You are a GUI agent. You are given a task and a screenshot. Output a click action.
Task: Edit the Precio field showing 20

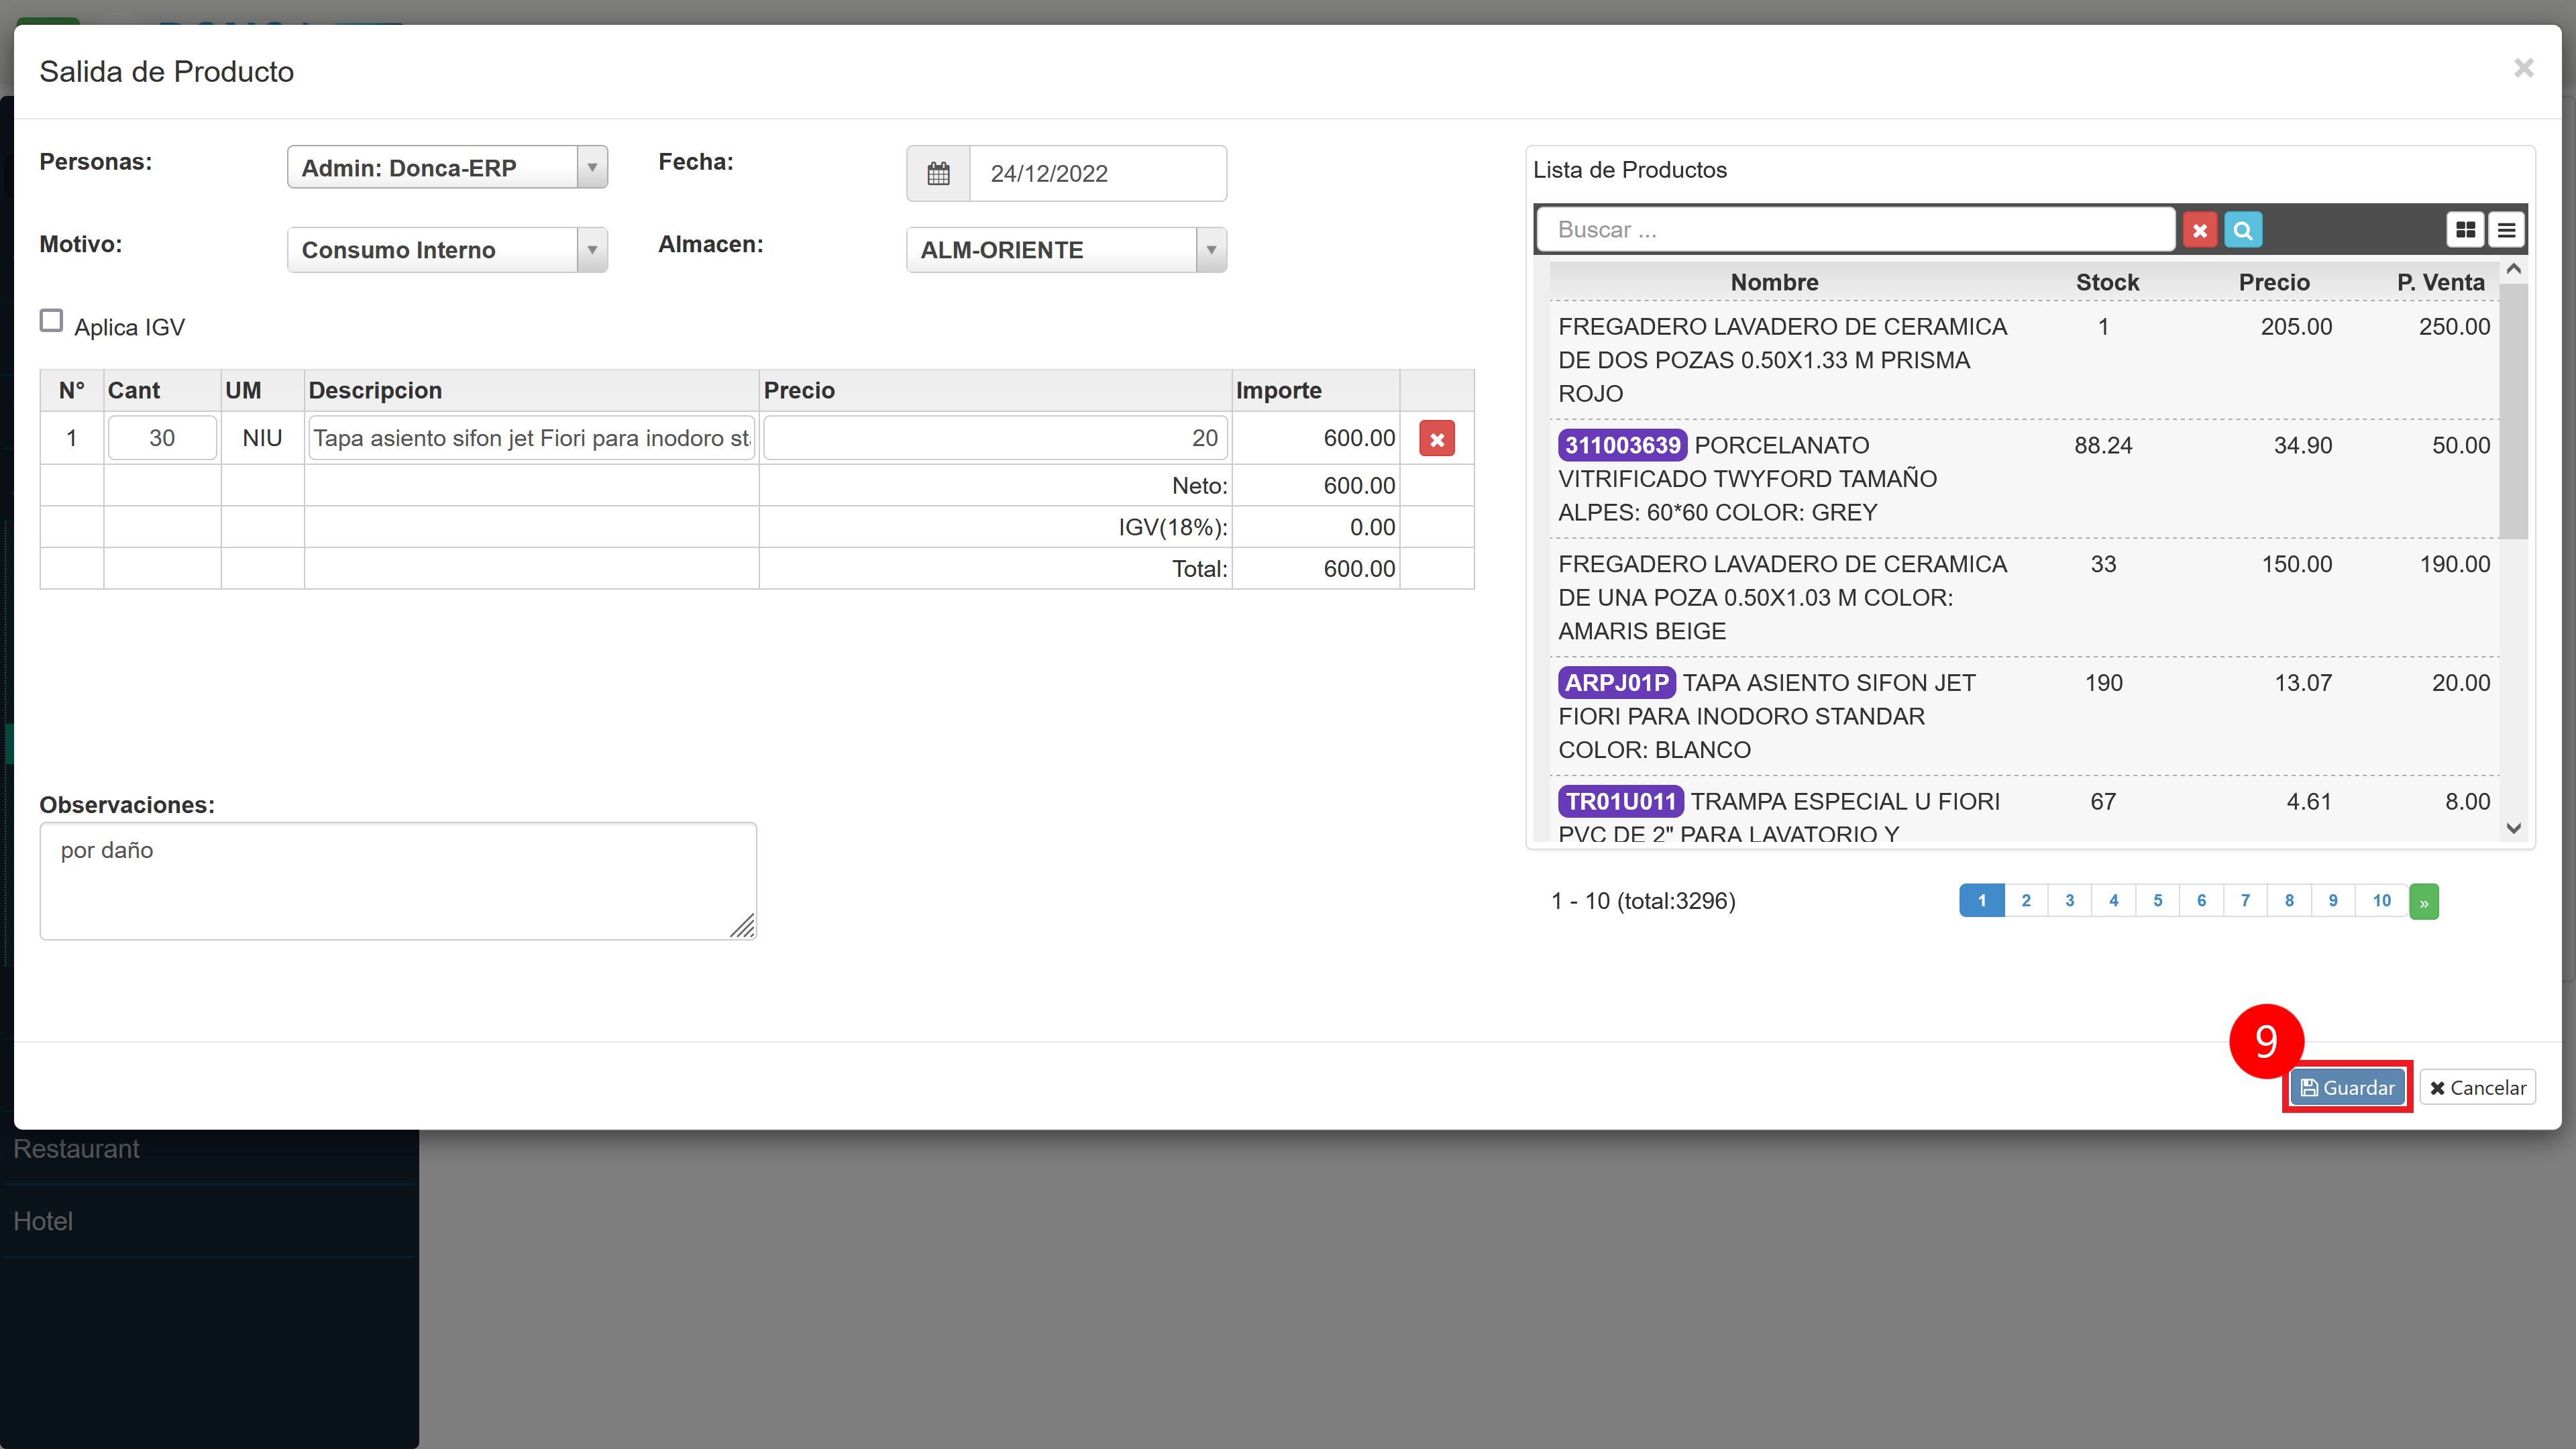(995, 438)
